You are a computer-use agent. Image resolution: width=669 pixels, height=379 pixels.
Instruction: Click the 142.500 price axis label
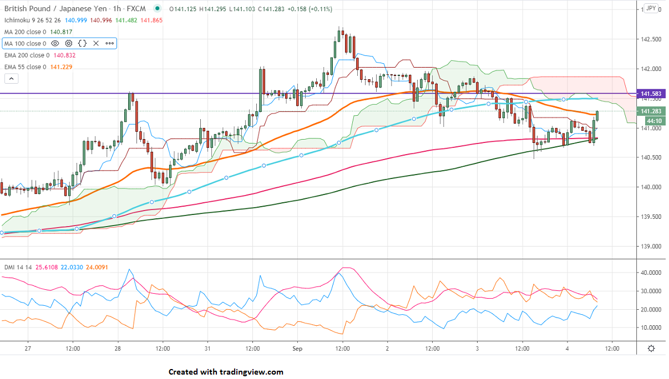tap(651, 39)
